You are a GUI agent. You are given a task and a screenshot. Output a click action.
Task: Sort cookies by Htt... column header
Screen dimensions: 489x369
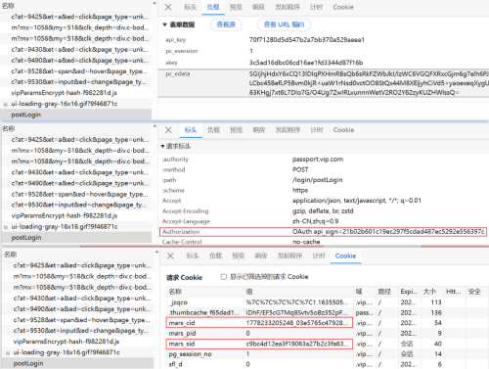454,292
